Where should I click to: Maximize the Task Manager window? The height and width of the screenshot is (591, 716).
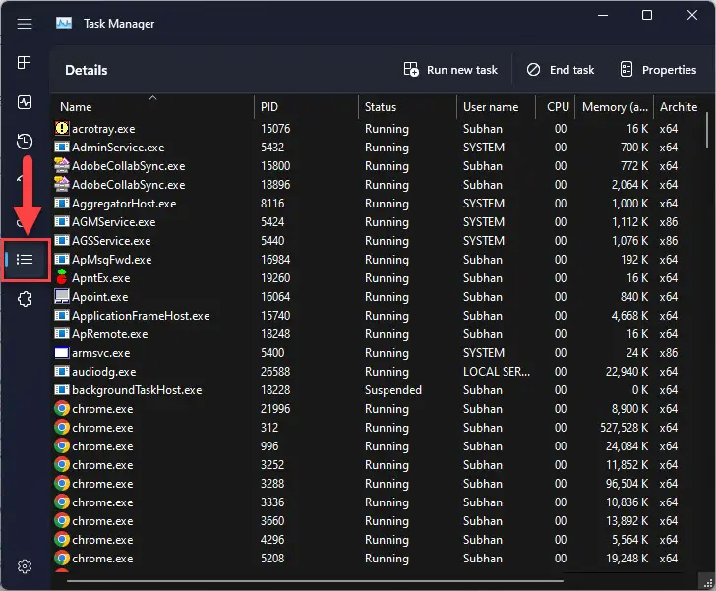647,15
